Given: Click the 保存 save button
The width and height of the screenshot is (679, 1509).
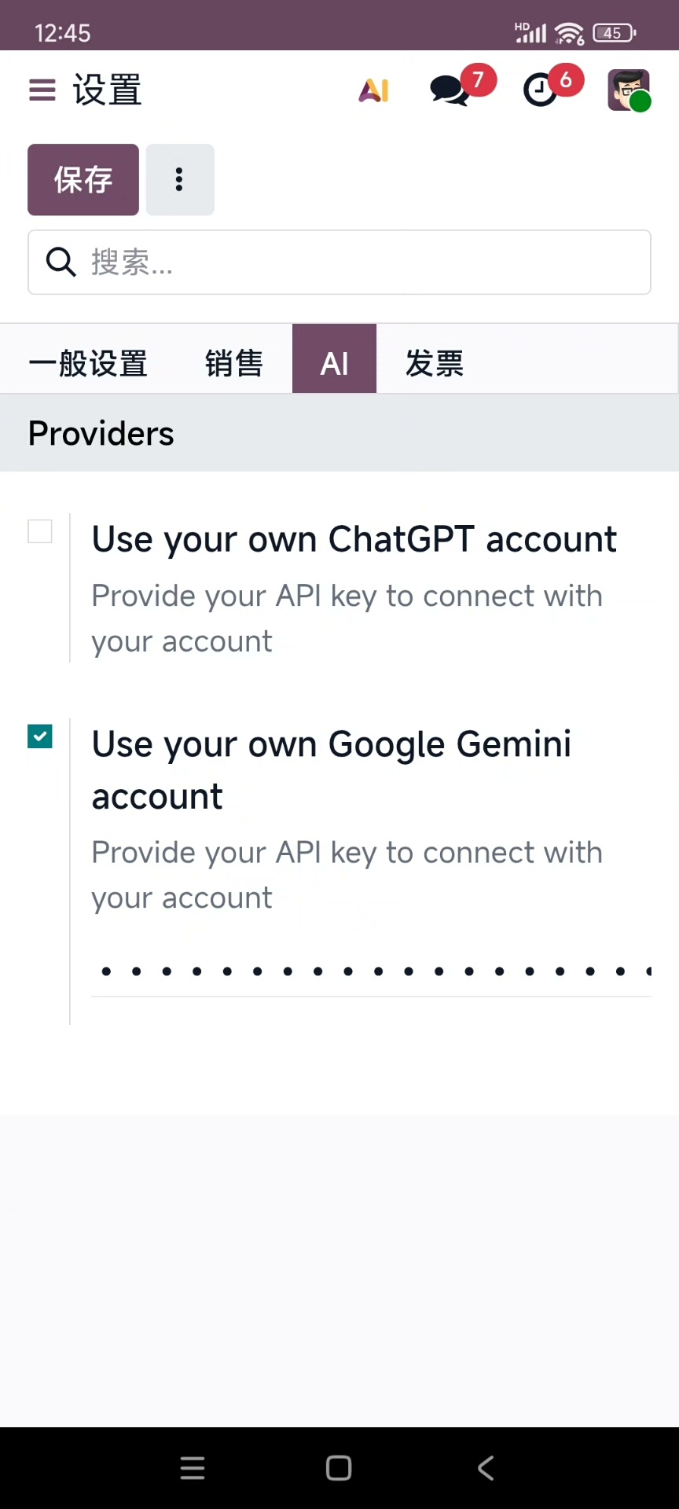Looking at the screenshot, I should pos(83,180).
